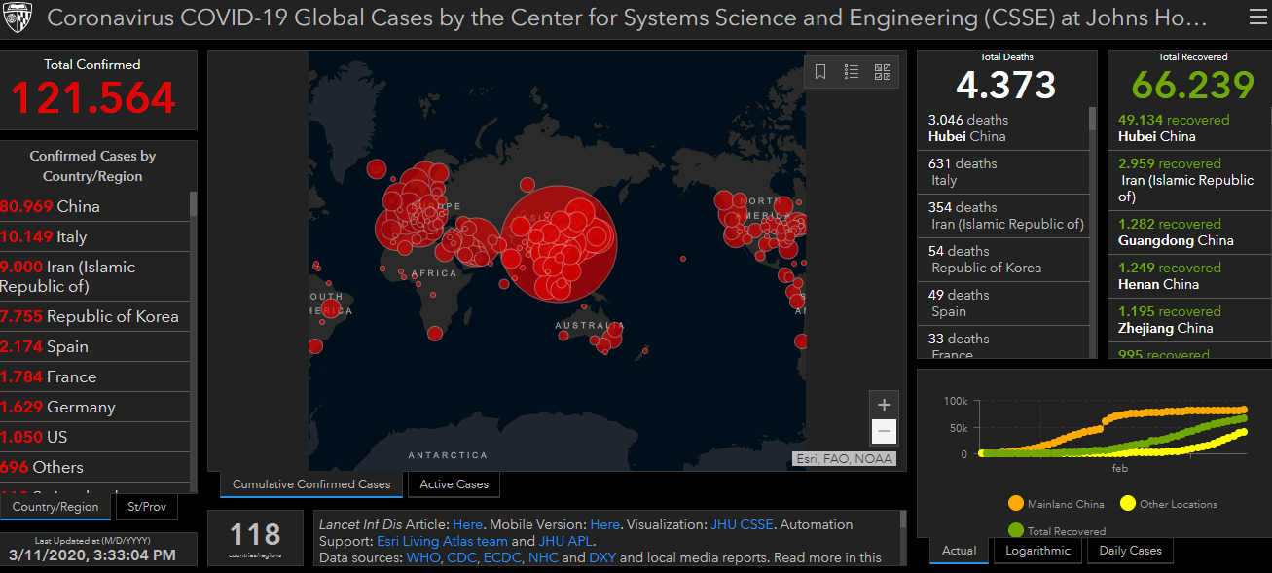This screenshot has width=1272, height=573.
Task: Select the "1.282 recovered Guangdong China" entry
Action: coord(1189,233)
